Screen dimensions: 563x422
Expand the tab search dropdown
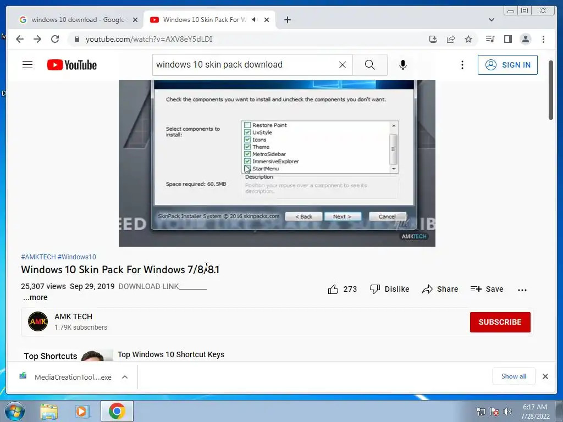(x=492, y=20)
